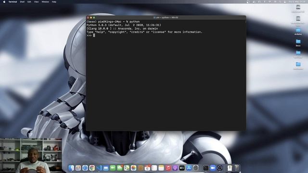Image resolution: width=308 pixels, height=173 pixels.
Task: Open the brown Contacts icon in Dock
Action: pyautogui.click(x=141, y=168)
